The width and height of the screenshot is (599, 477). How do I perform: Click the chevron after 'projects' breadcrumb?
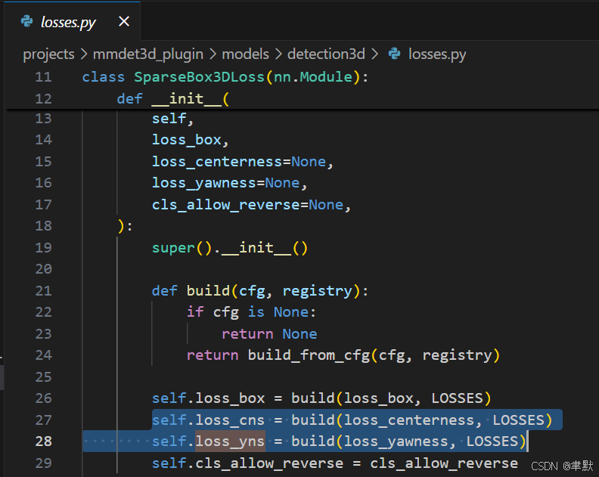(x=84, y=54)
